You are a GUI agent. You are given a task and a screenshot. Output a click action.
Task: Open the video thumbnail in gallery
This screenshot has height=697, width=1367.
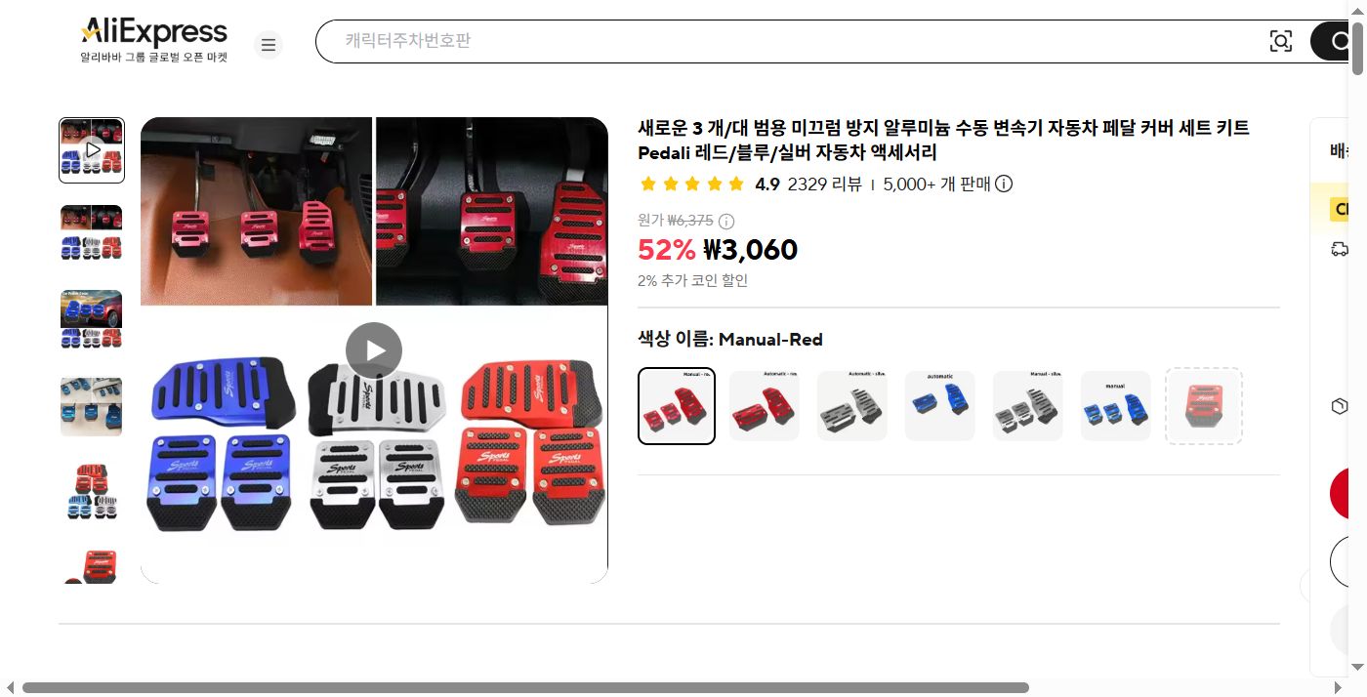click(92, 150)
